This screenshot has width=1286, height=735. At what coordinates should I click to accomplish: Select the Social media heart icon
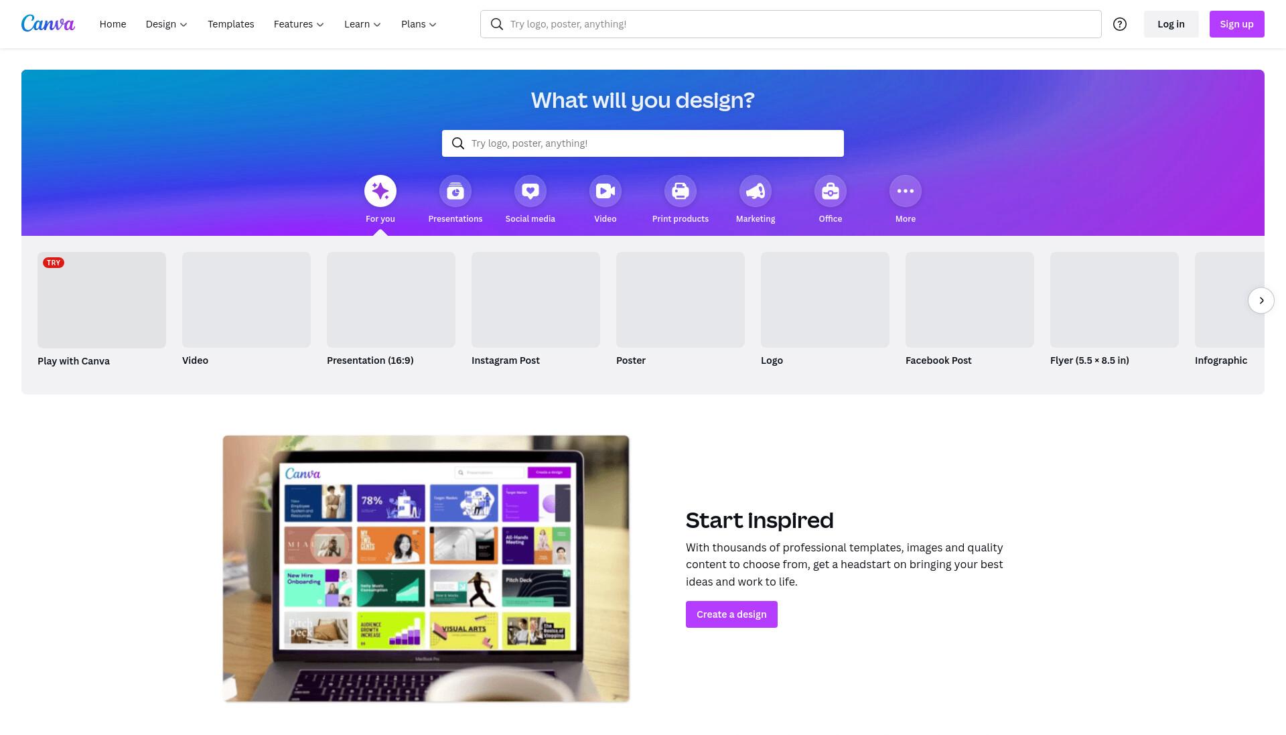click(530, 192)
